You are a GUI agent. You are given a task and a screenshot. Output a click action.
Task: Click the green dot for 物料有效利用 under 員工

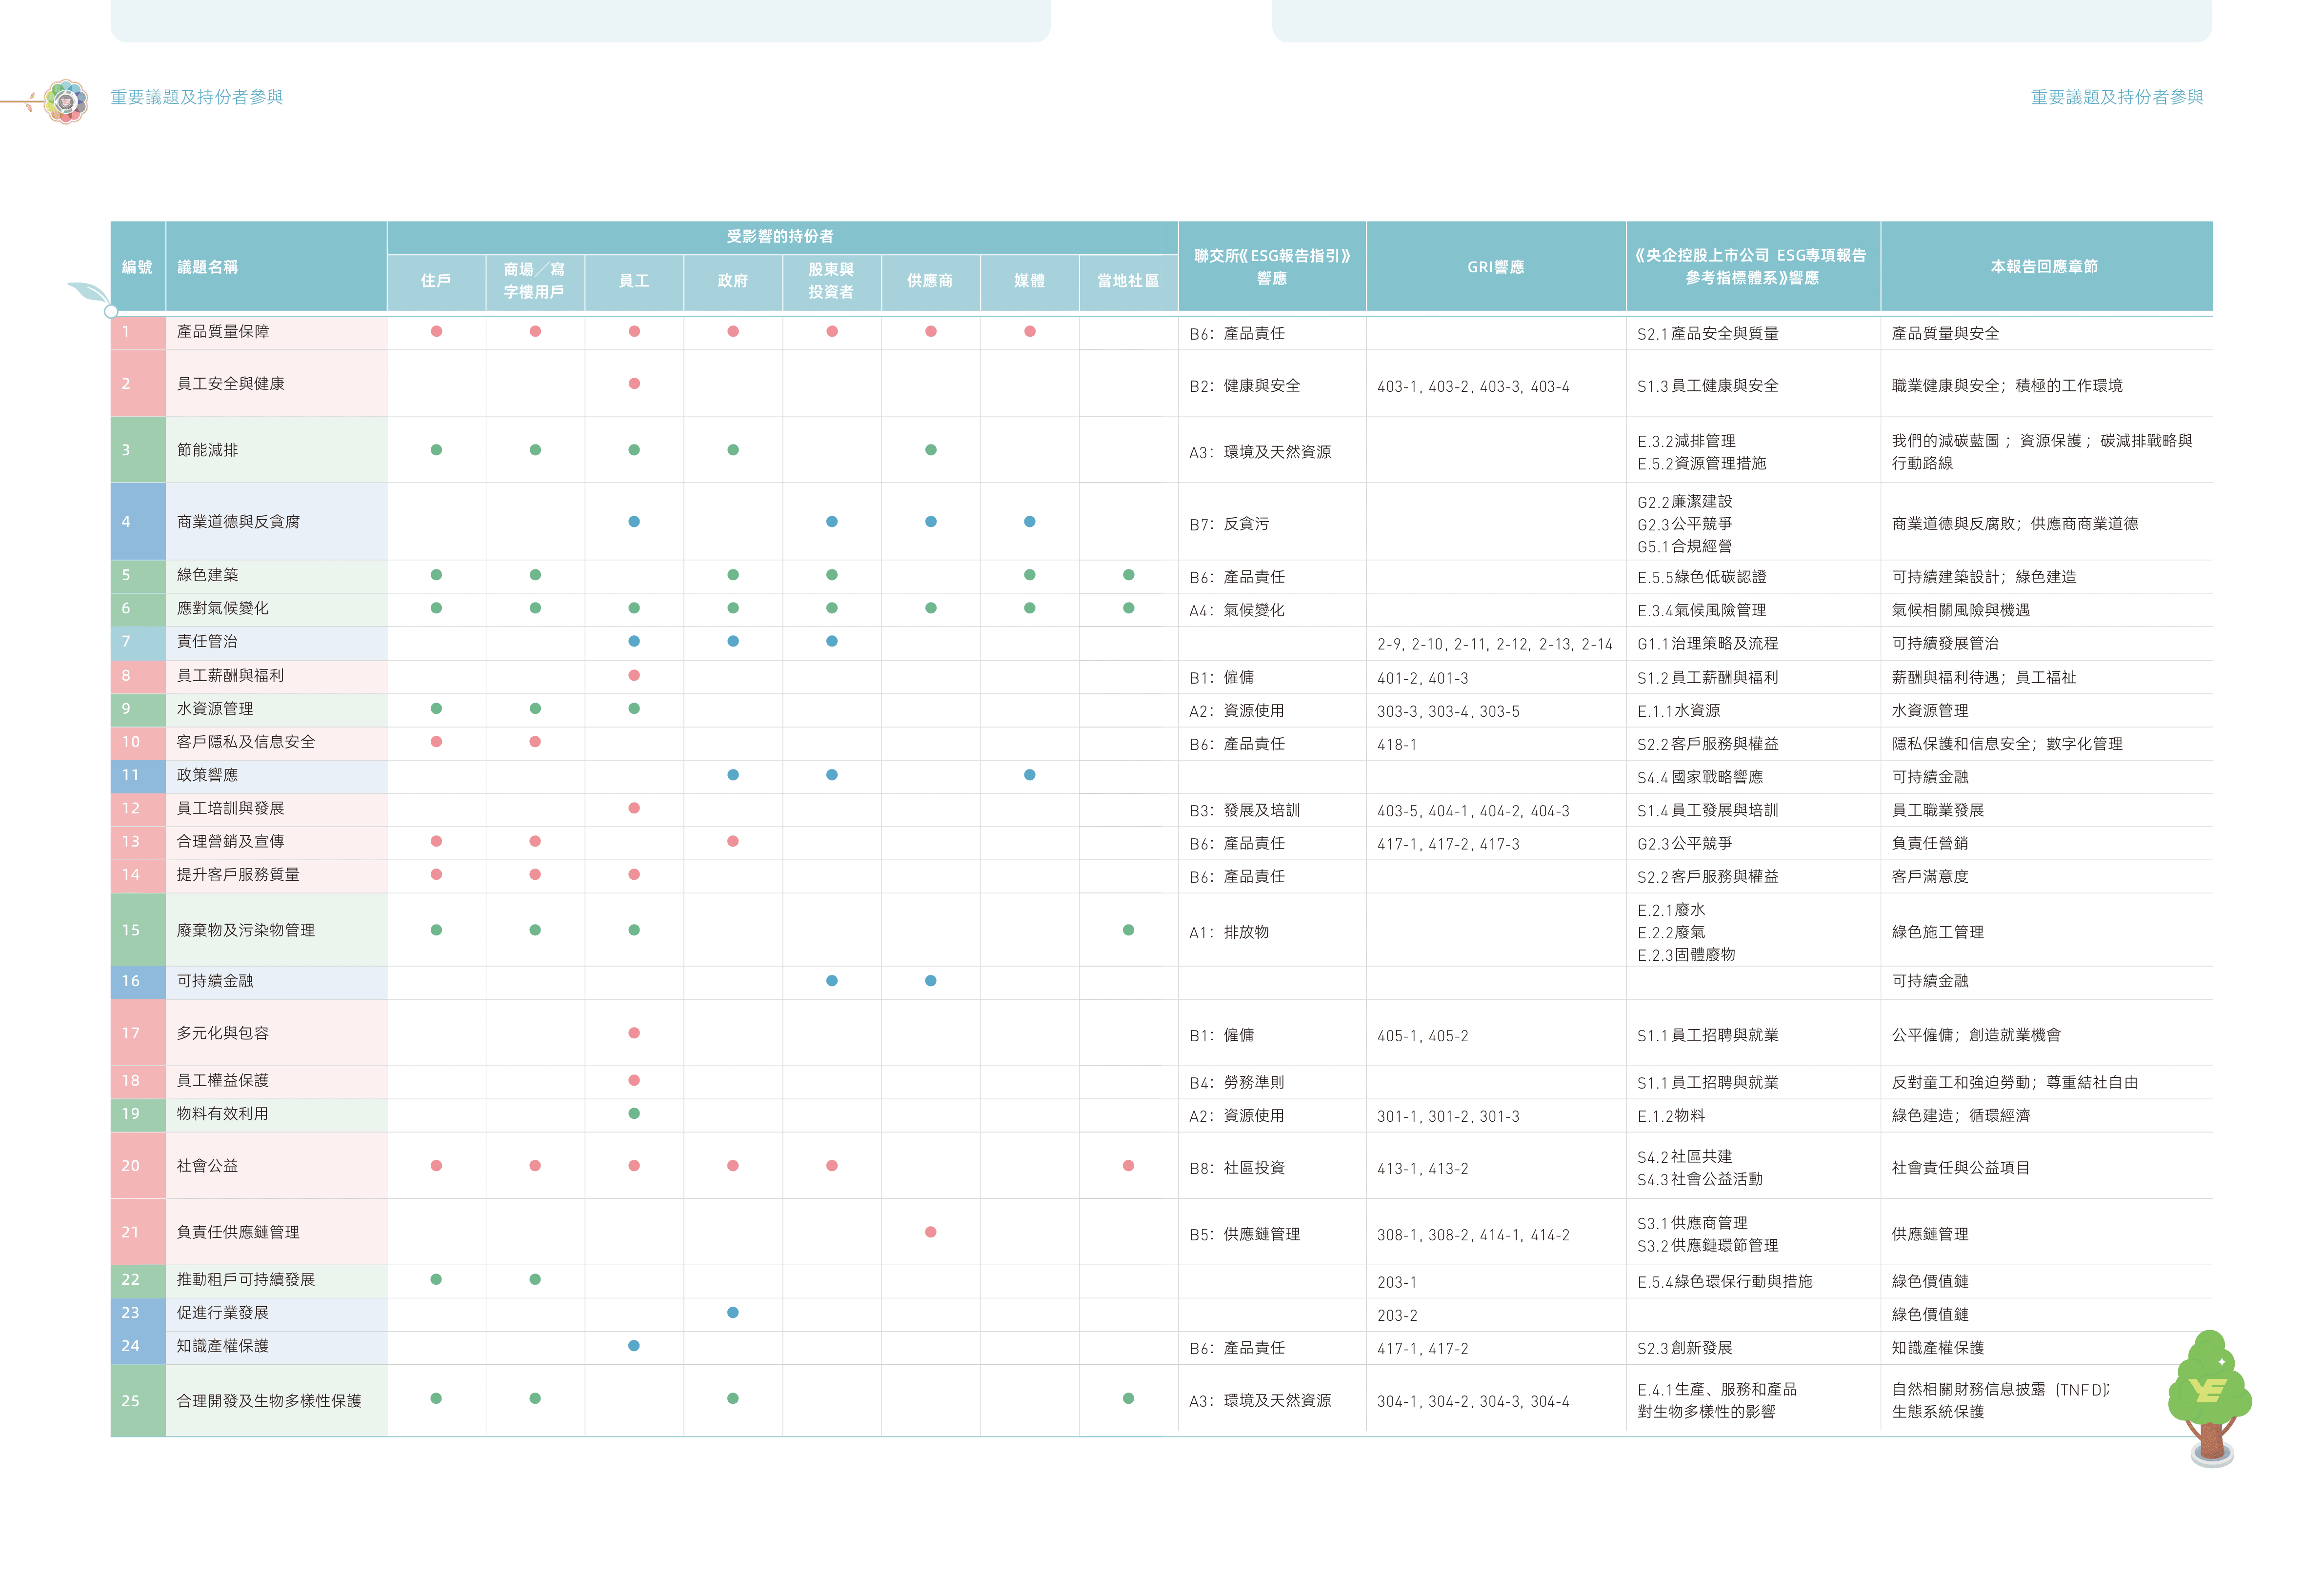pos(634,1113)
